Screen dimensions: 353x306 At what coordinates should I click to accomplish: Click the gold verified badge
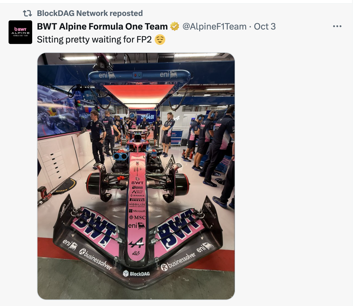(175, 26)
